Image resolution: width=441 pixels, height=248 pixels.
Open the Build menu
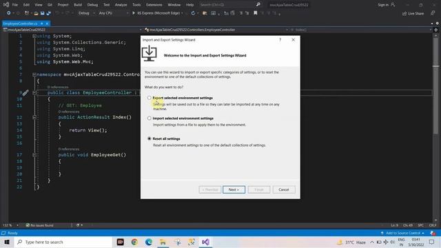click(78, 5)
